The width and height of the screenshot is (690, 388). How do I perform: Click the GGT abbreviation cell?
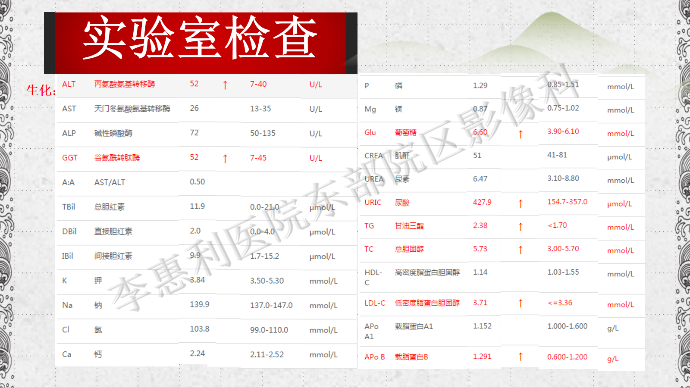(70, 158)
